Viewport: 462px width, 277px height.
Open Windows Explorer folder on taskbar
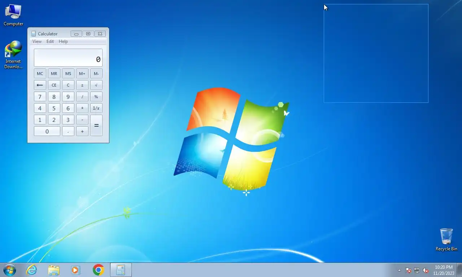click(x=54, y=270)
